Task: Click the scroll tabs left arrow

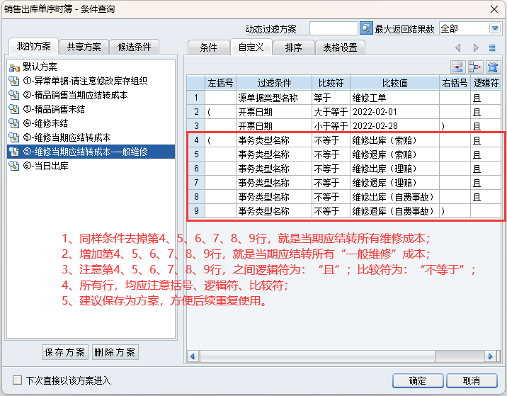Action: click(x=458, y=47)
